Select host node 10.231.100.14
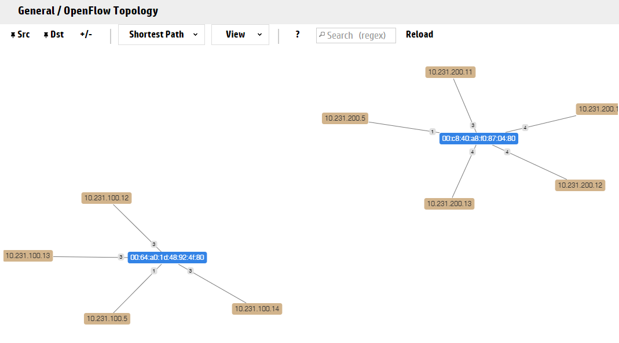 coord(257,309)
